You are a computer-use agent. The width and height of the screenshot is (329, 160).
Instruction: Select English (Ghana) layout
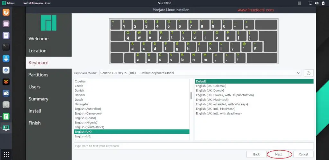point(131,118)
